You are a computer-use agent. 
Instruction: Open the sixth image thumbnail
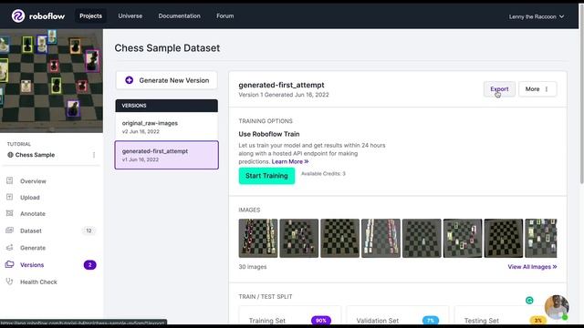click(x=463, y=238)
